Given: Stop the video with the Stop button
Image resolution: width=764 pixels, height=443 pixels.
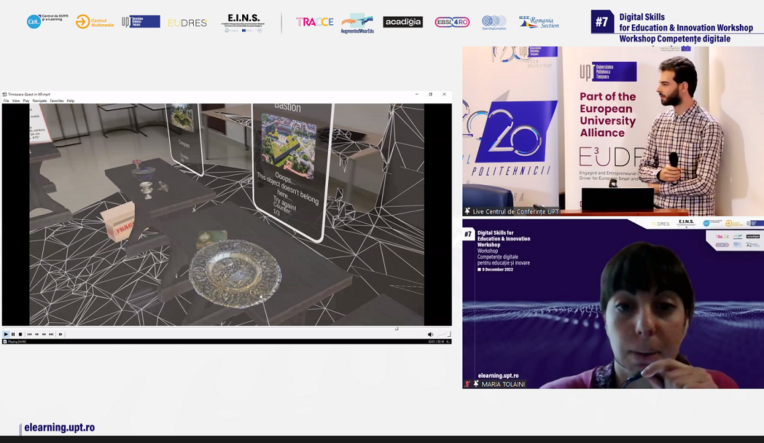Looking at the screenshot, I should pos(20,334).
